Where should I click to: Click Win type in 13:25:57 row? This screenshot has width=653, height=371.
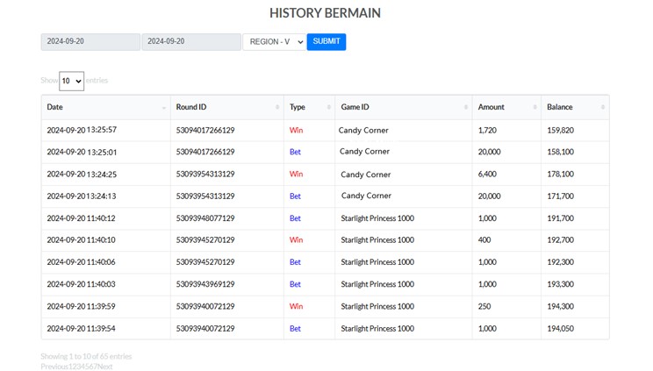(296, 130)
